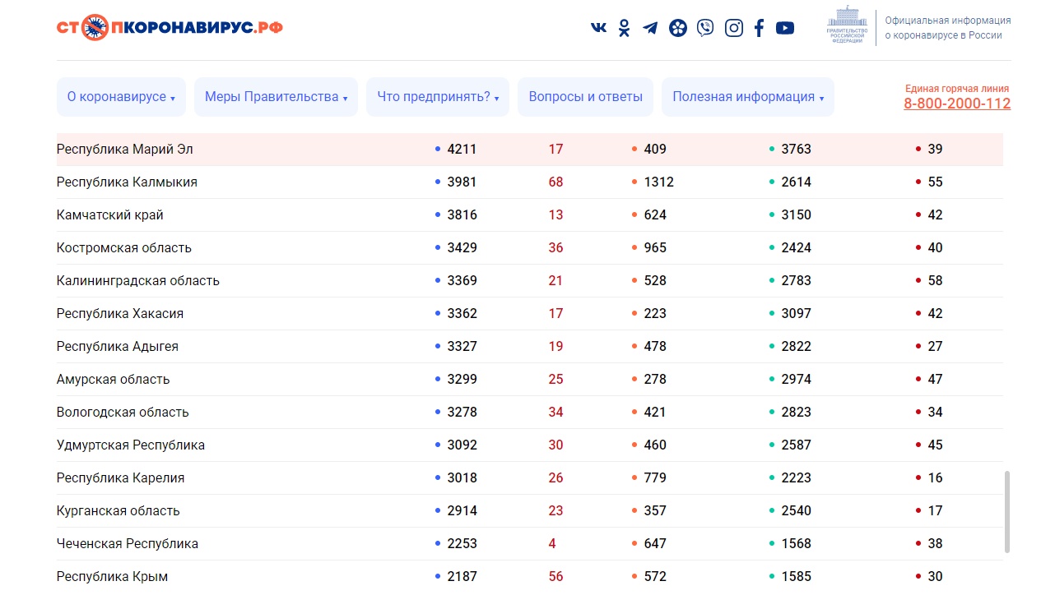Image resolution: width=1055 pixels, height=595 pixels.
Task: Go to 'Вопросы и ответы' section
Action: pos(585,97)
